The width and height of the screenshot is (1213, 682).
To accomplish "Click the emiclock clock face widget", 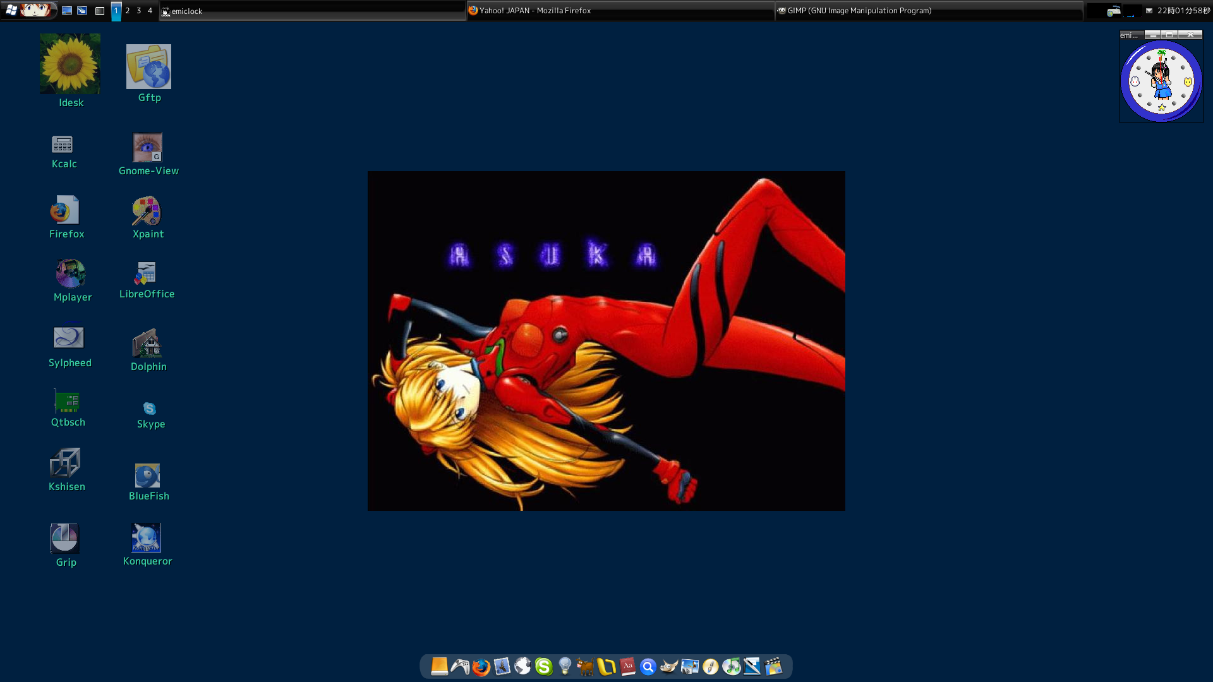I will [1161, 81].
